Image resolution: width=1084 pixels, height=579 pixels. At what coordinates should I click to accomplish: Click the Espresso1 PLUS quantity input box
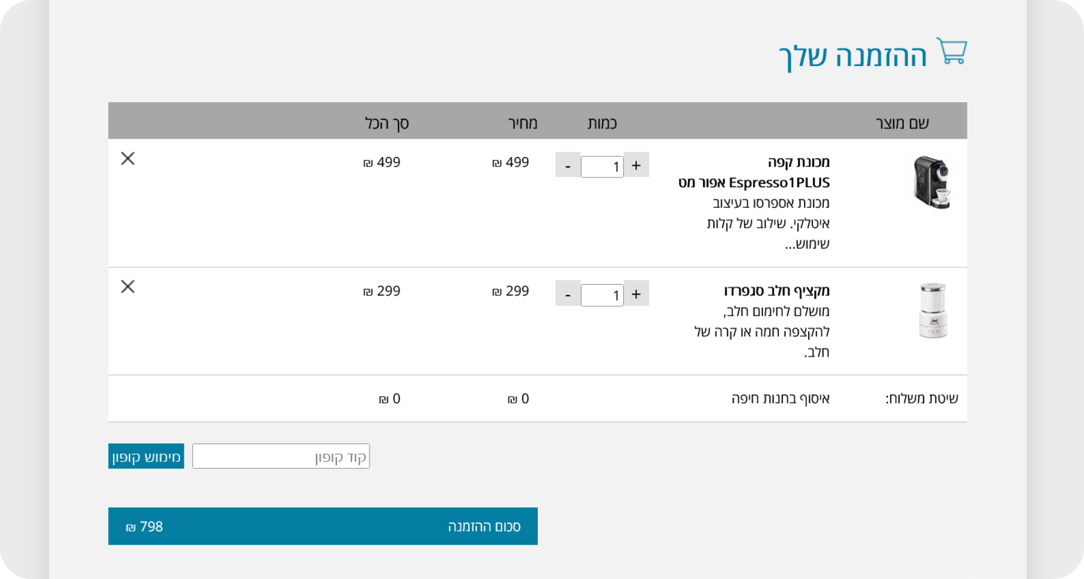(x=601, y=166)
